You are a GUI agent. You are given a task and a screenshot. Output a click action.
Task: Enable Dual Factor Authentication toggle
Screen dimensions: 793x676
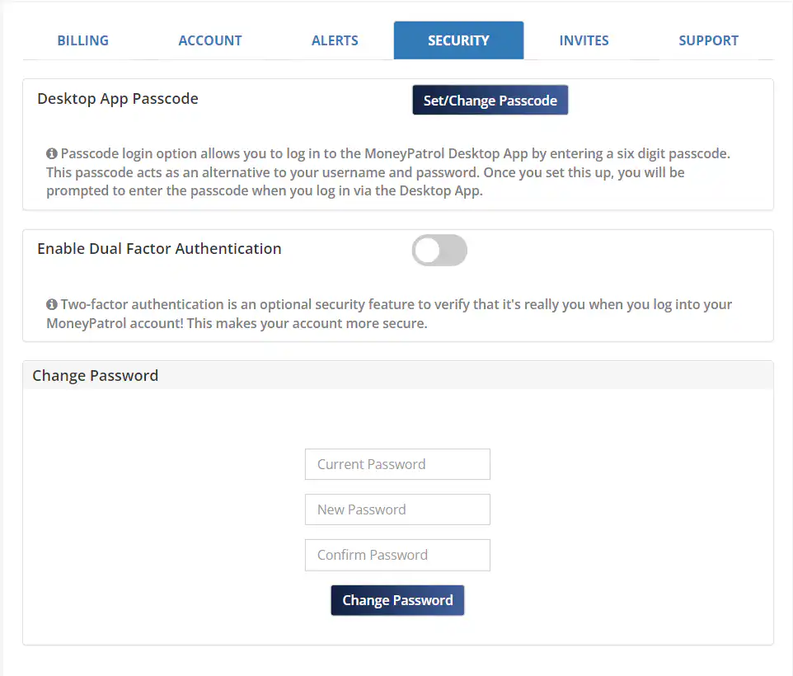[439, 251]
